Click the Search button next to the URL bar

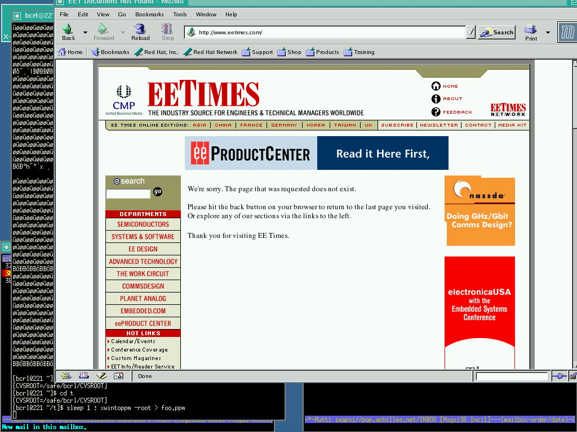pyautogui.click(x=497, y=32)
